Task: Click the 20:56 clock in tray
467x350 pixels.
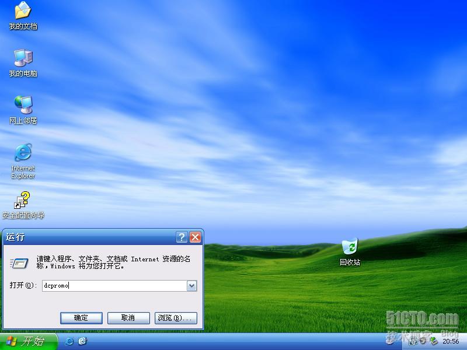Action: coord(451,341)
